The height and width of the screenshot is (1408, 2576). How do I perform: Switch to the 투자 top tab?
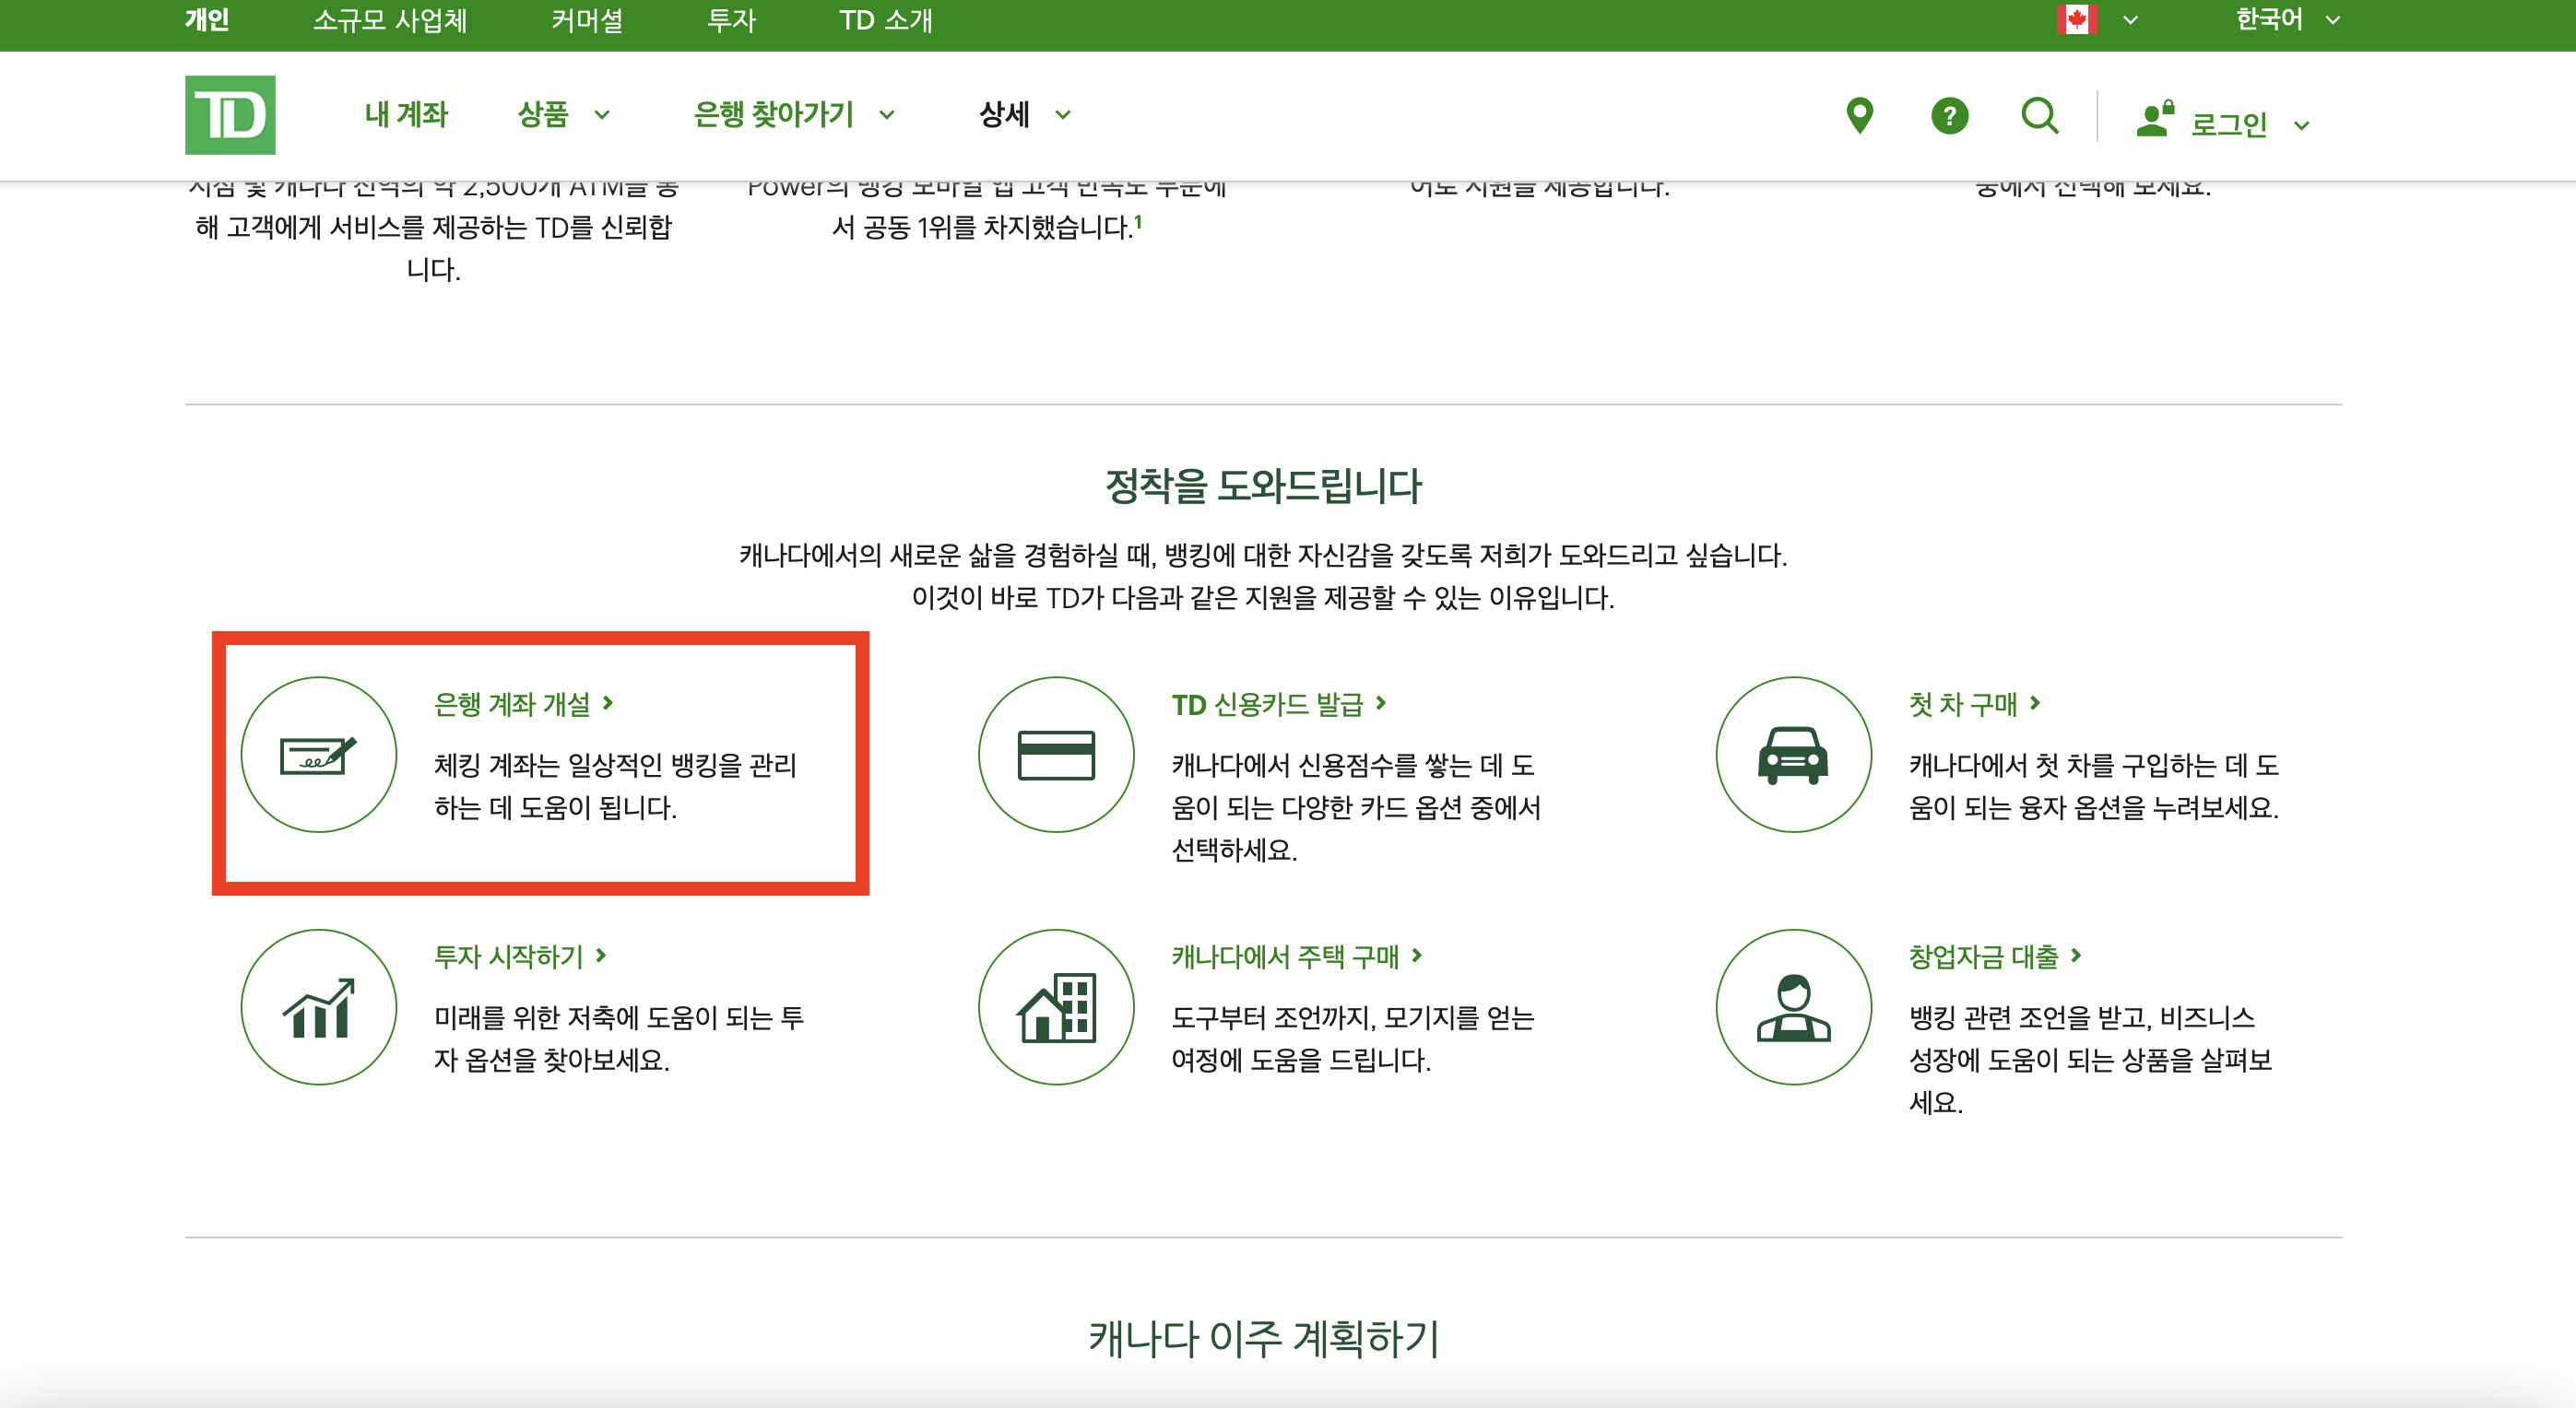coord(731,20)
